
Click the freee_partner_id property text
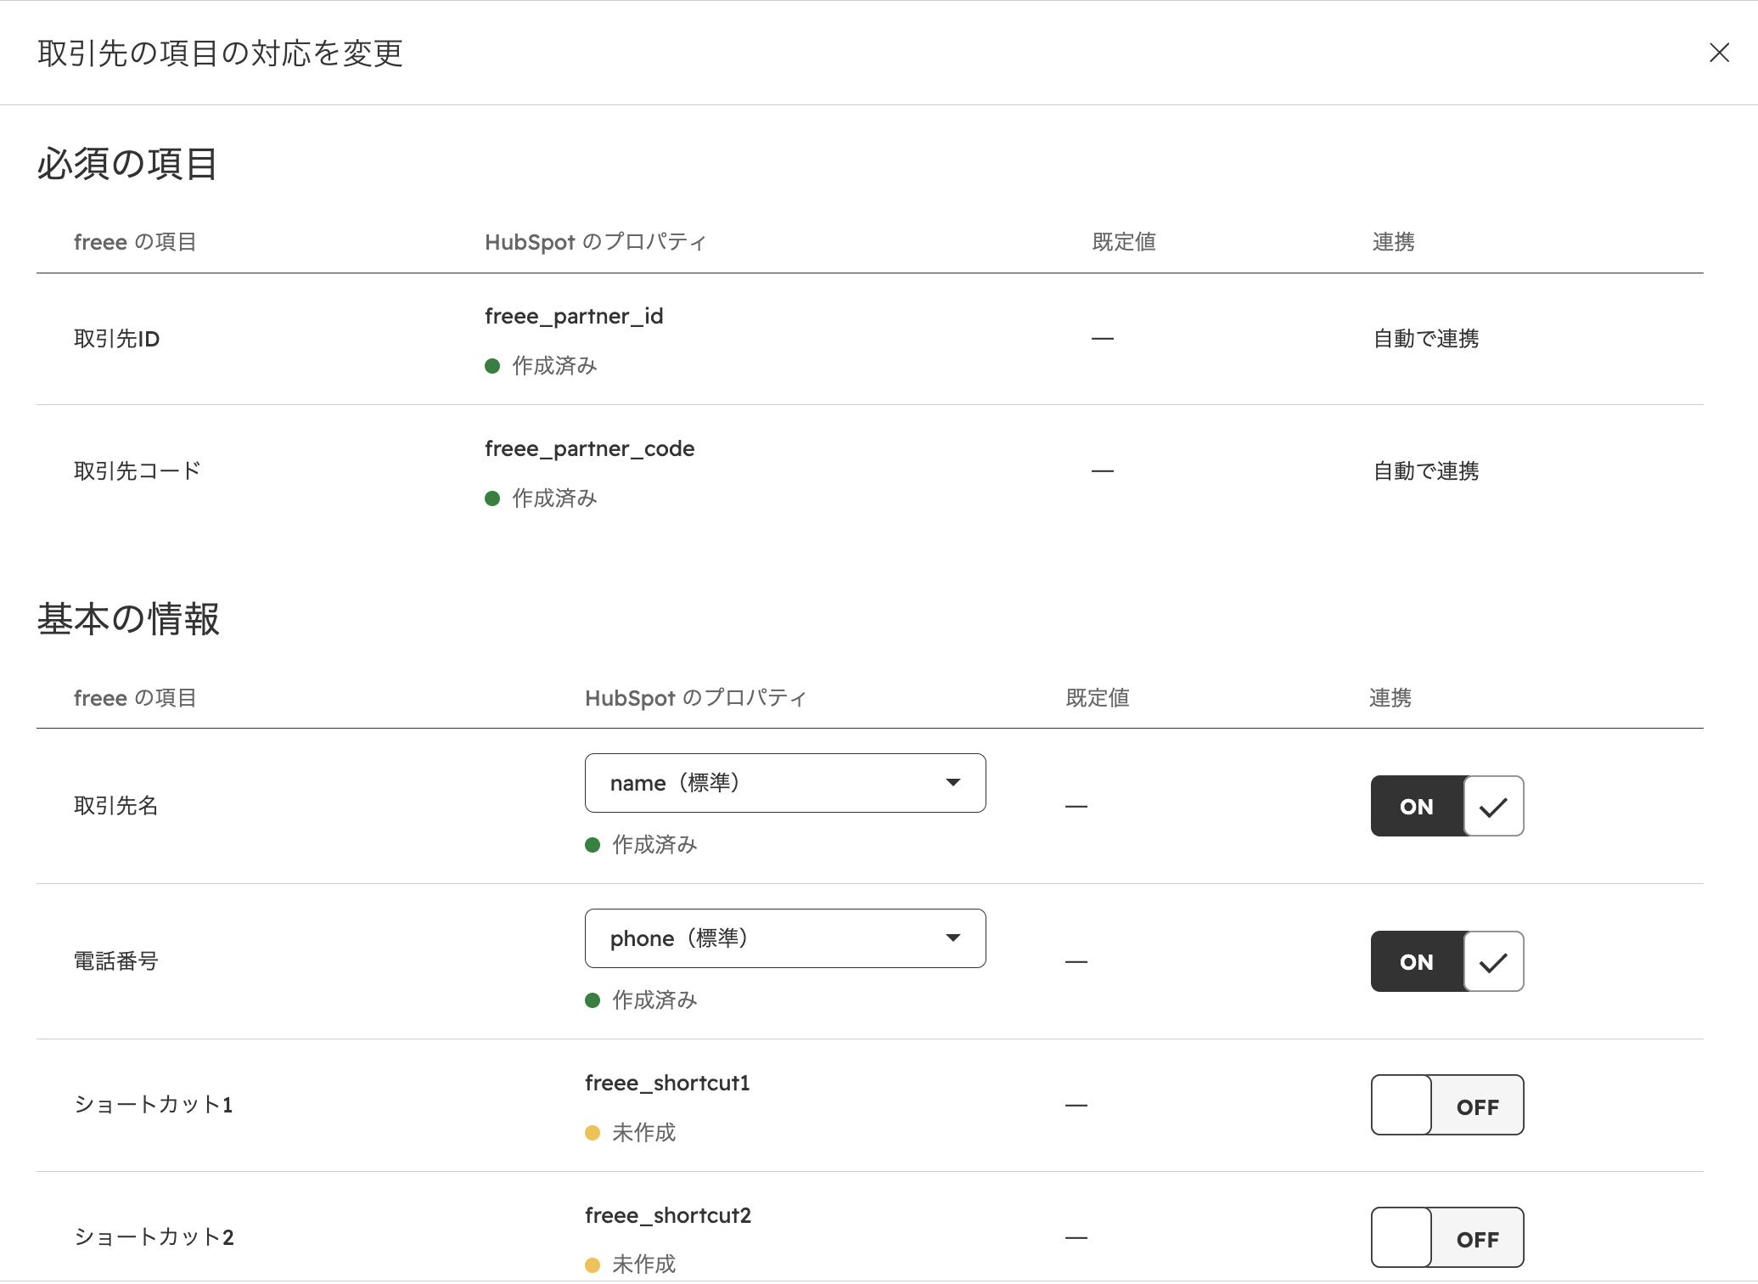[574, 317]
